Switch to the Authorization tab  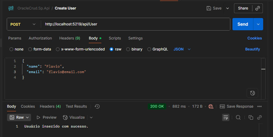40,38
